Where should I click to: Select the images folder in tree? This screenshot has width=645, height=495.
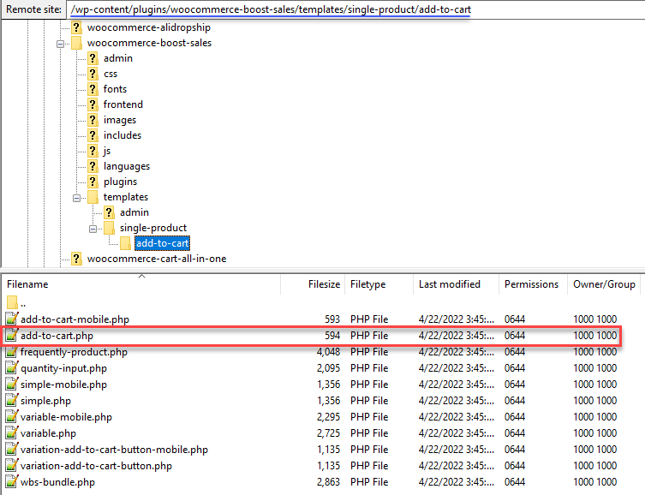[120, 120]
